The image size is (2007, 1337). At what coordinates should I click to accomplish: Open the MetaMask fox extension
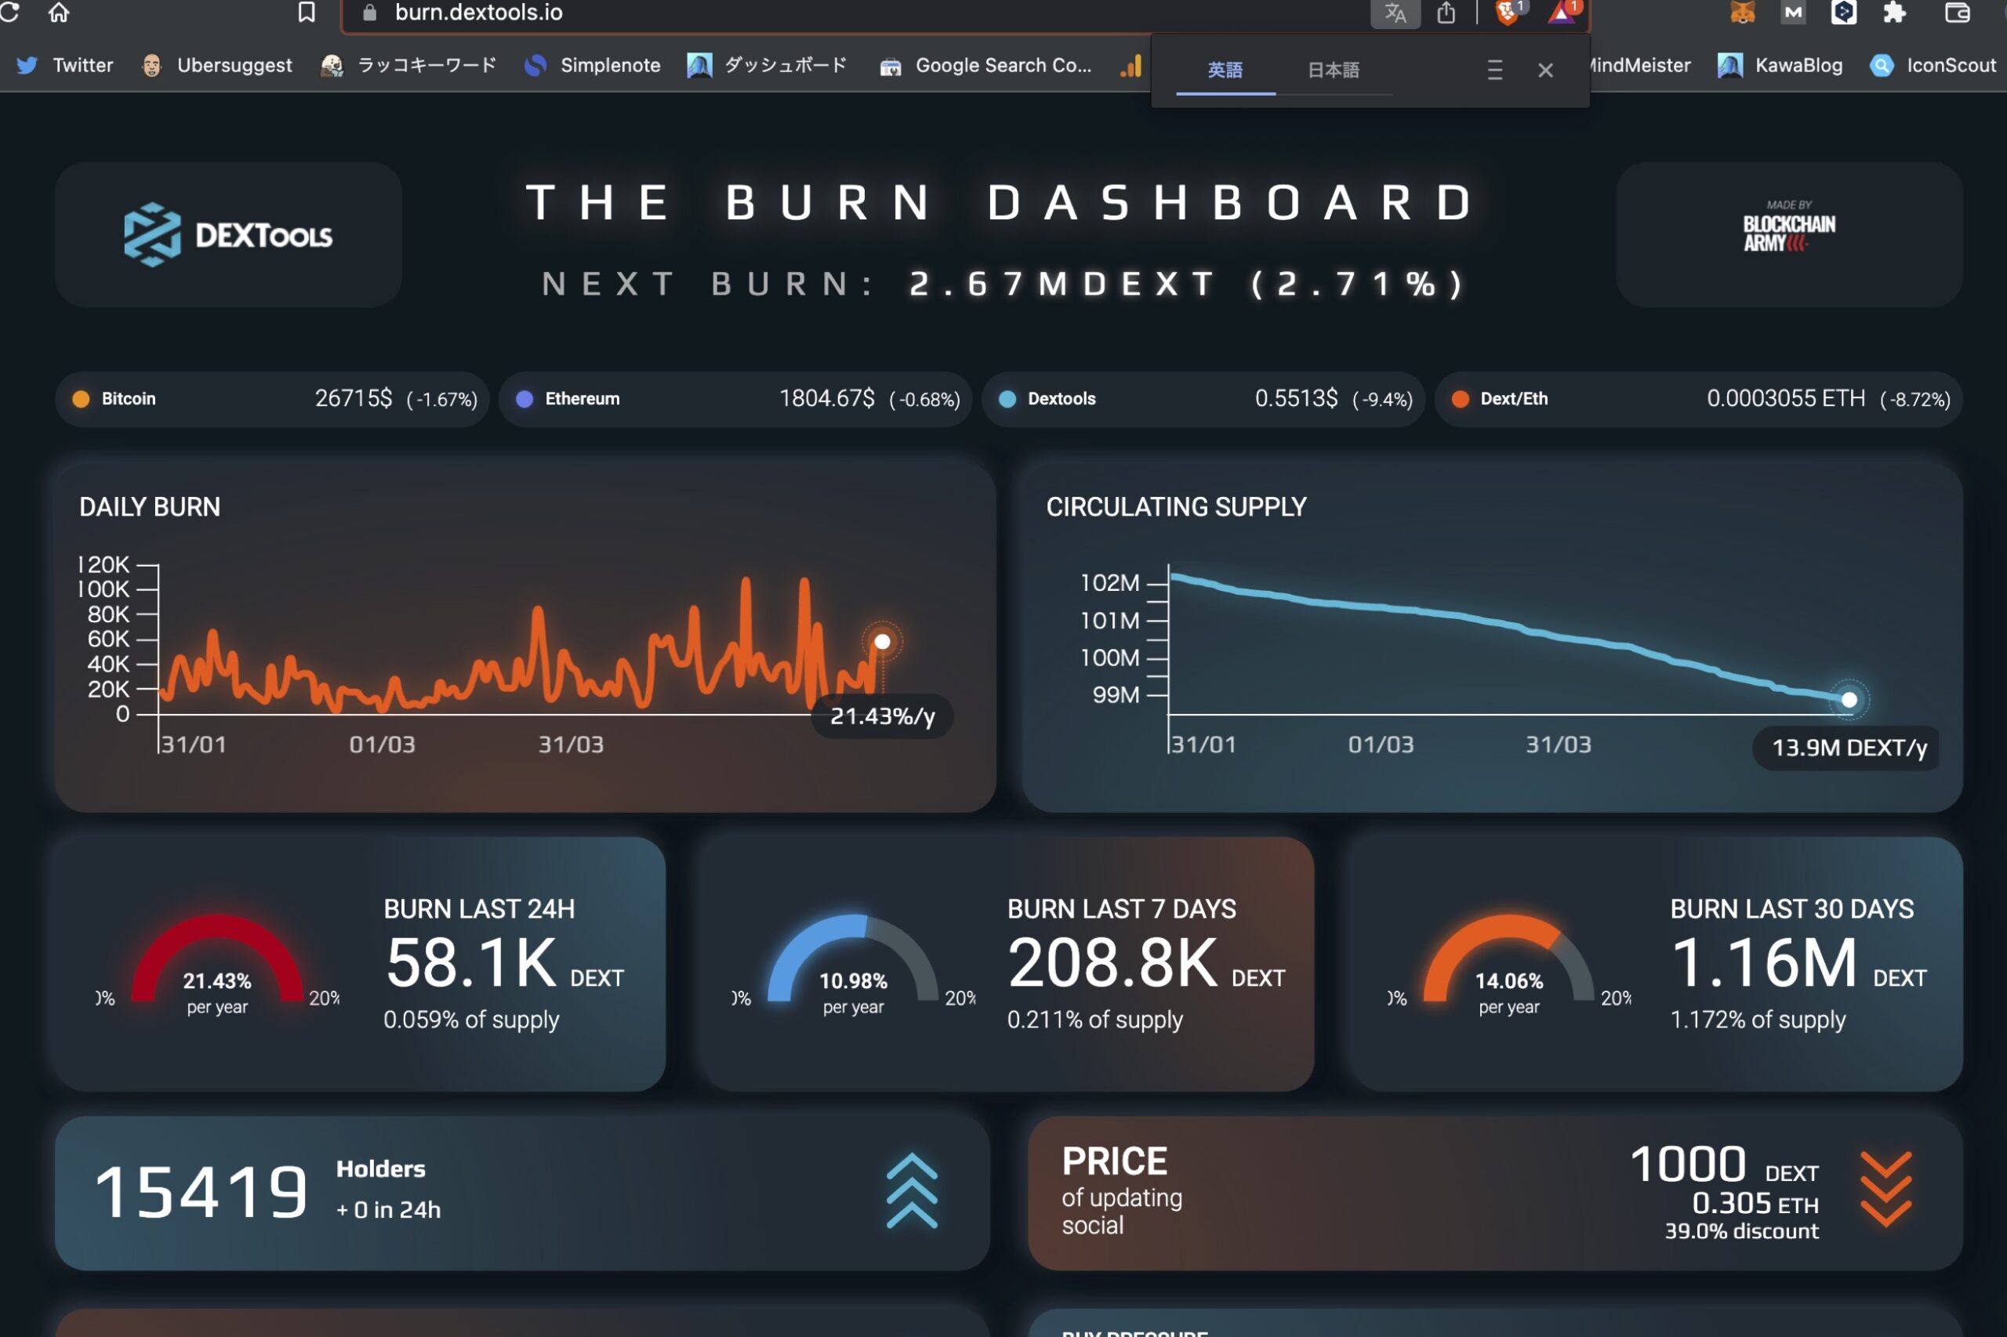click(1743, 12)
